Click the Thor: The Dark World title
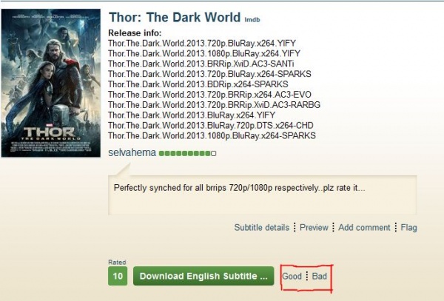This screenshot has width=444, height=301. pos(175,17)
